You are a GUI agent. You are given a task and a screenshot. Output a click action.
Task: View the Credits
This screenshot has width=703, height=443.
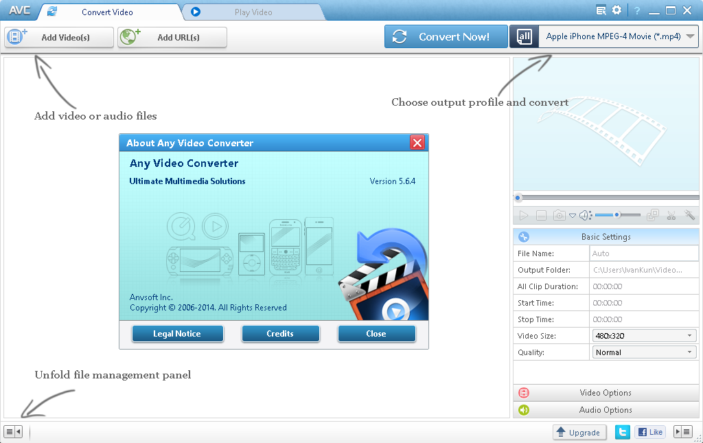click(280, 334)
